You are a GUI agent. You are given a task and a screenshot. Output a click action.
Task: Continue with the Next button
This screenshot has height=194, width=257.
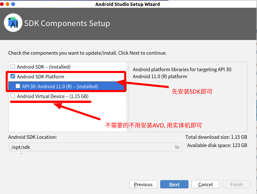[x=174, y=184]
